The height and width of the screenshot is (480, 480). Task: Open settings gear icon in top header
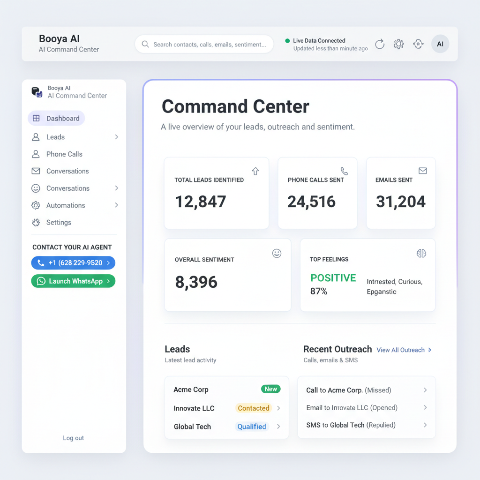pyautogui.click(x=398, y=44)
